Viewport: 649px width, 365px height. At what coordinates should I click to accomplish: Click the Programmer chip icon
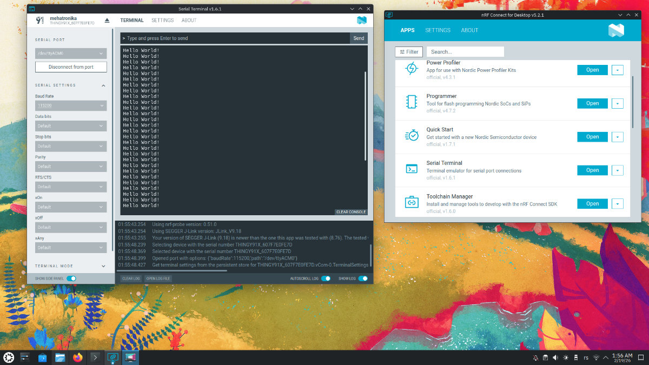click(412, 102)
